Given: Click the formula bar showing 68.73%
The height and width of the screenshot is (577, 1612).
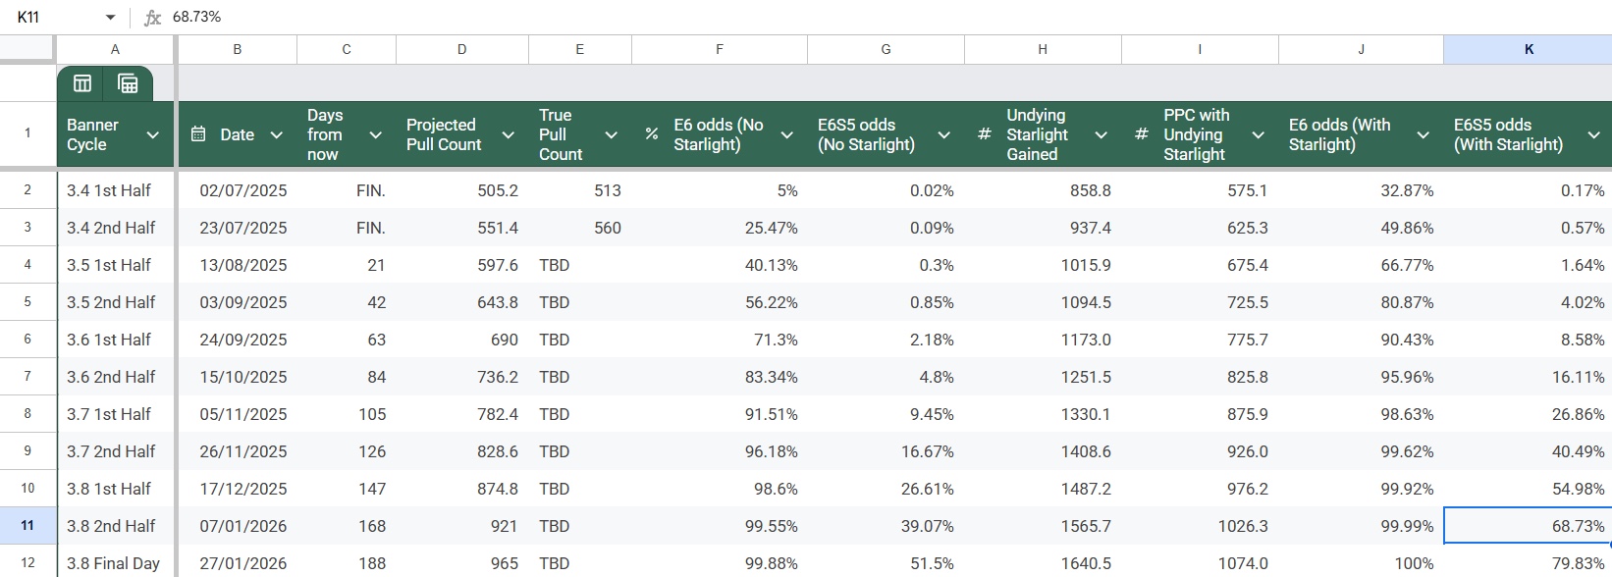Looking at the screenshot, I should click(x=785, y=18).
